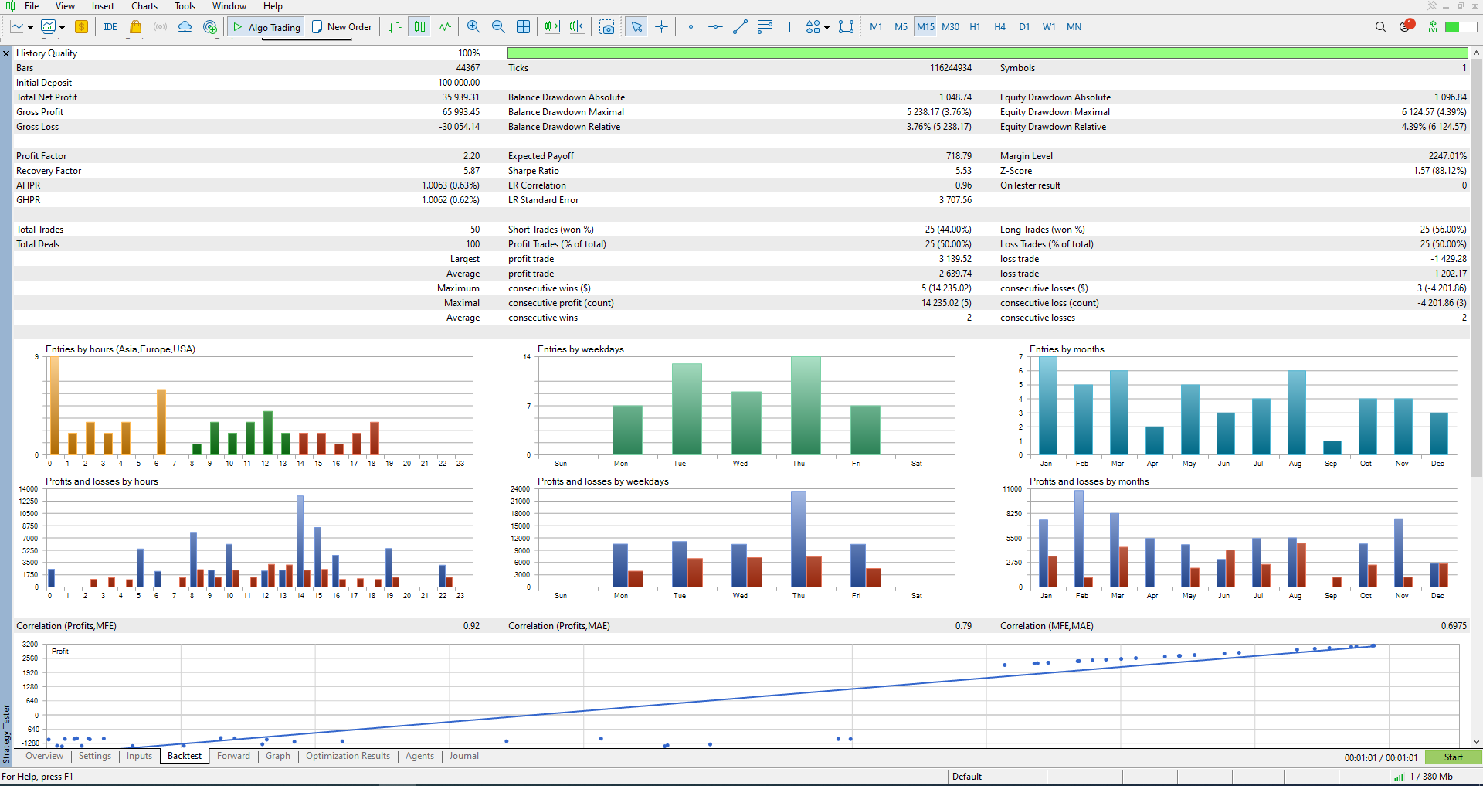Open the shapes objects tool
Image resolution: width=1483 pixels, height=786 pixels.
coord(813,27)
